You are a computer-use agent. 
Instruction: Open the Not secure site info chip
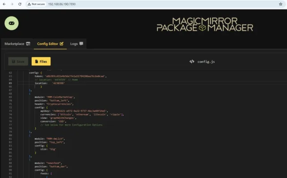(36, 4)
